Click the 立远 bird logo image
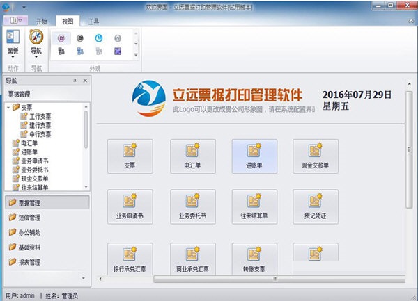418x301 pixels. pyautogui.click(x=149, y=99)
